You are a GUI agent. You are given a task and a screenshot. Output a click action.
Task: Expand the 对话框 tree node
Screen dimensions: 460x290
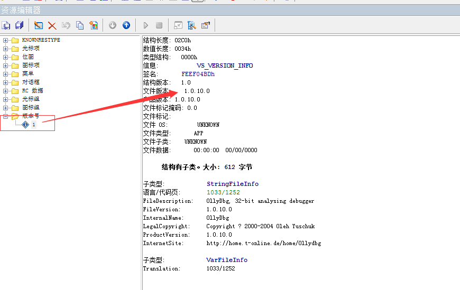pyautogui.click(x=5, y=83)
